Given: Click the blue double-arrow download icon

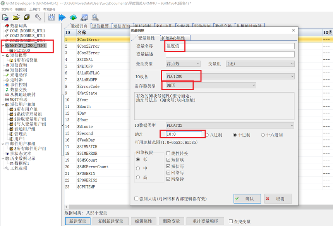Looking at the screenshot, I should coord(62,17).
